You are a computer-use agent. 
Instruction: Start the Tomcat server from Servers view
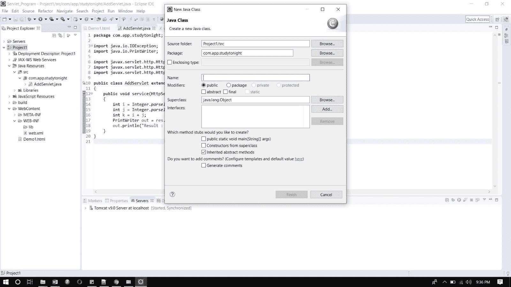(x=459, y=200)
